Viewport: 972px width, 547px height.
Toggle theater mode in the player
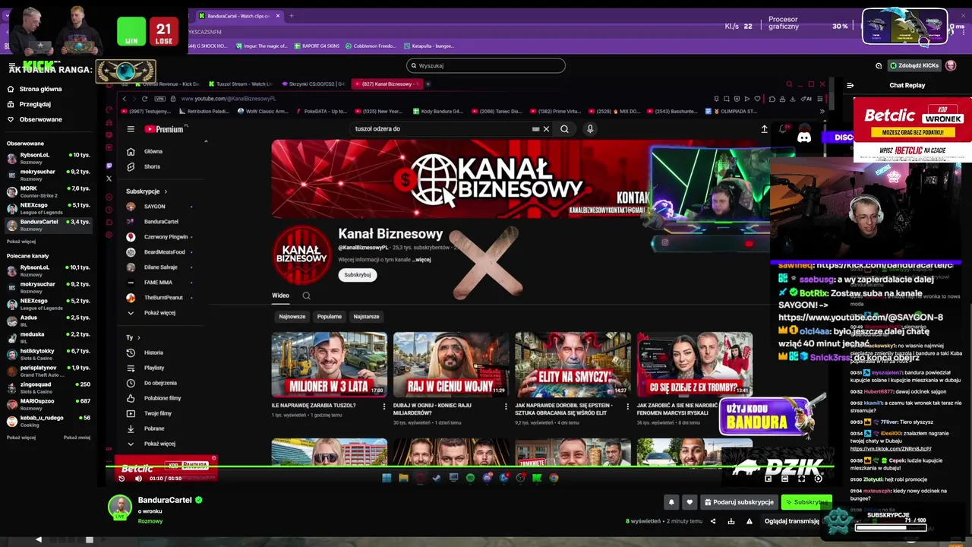click(x=784, y=479)
